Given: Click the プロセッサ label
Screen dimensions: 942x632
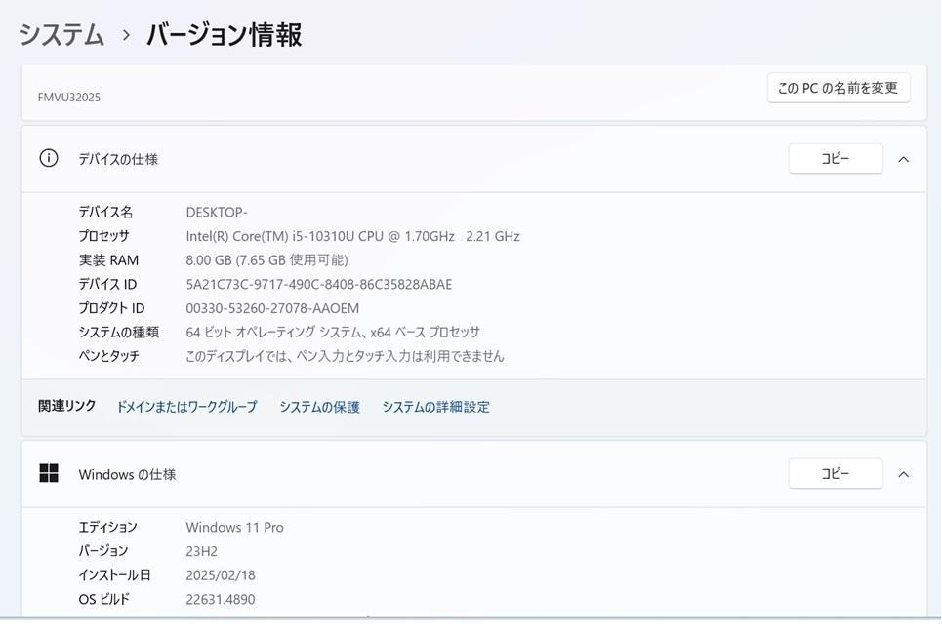Looking at the screenshot, I should coord(103,236).
